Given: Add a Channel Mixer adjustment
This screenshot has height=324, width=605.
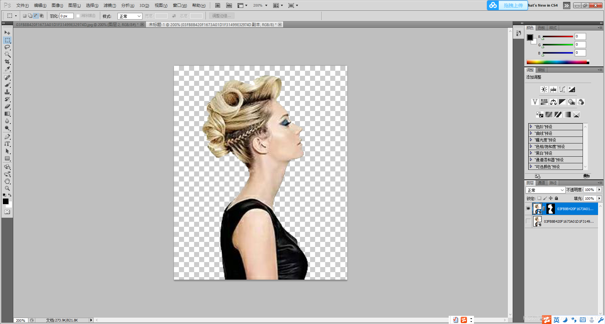Looking at the screenshot, I should [x=581, y=102].
